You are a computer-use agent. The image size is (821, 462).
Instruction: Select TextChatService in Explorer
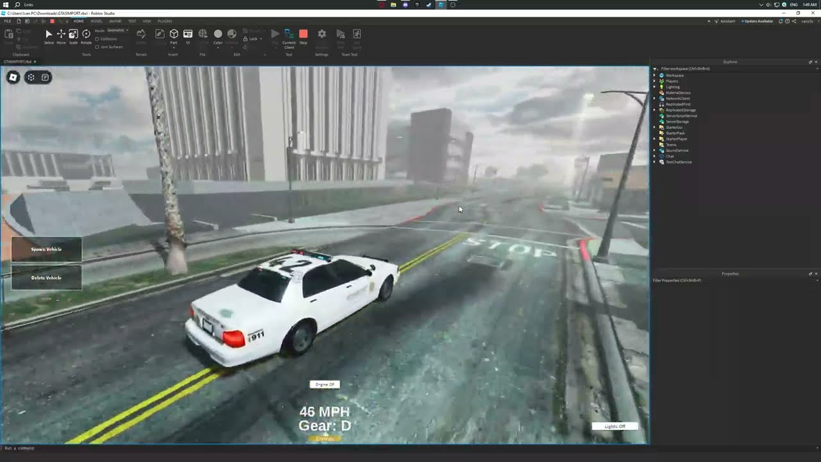point(679,162)
